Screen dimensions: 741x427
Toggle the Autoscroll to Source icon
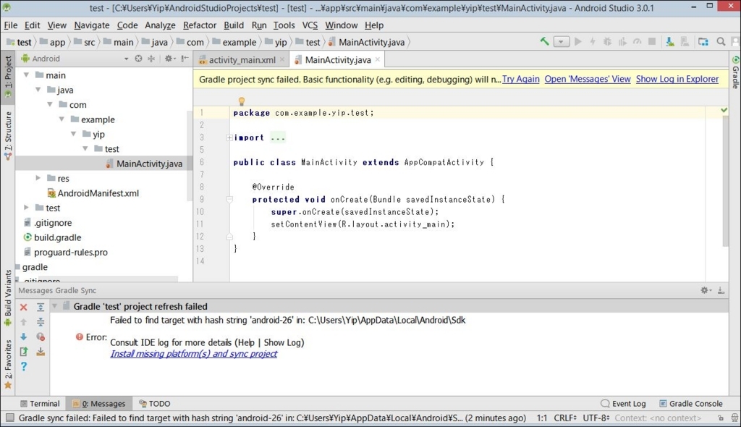click(x=41, y=351)
